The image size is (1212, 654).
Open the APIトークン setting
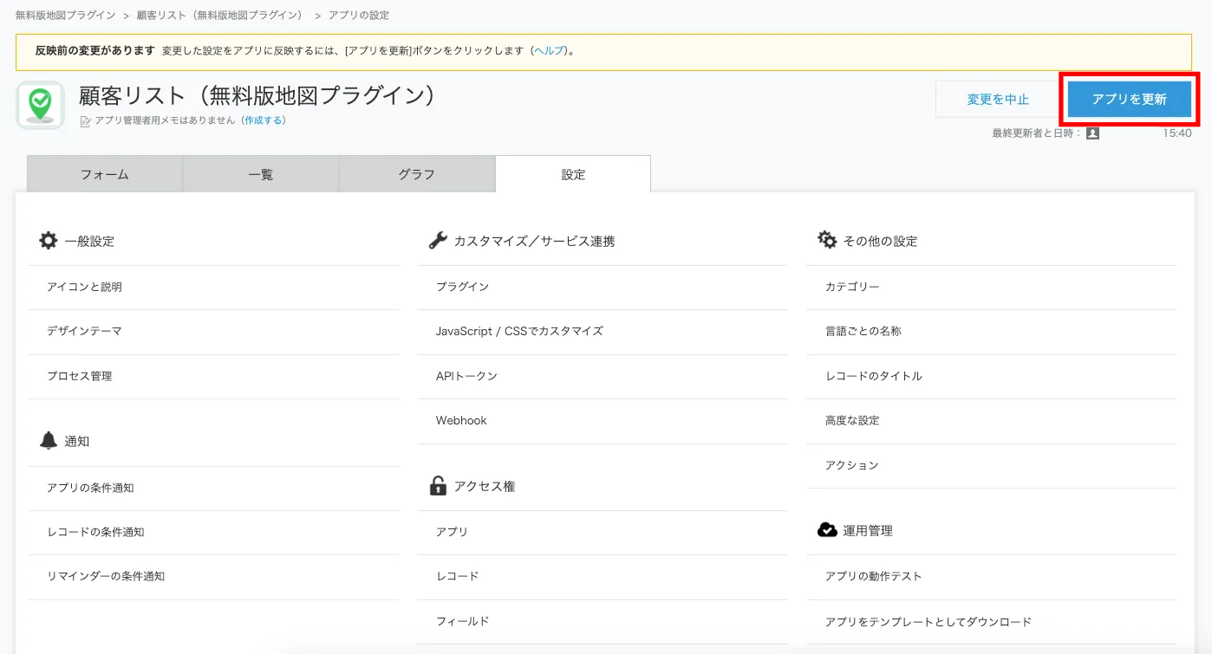pos(466,376)
